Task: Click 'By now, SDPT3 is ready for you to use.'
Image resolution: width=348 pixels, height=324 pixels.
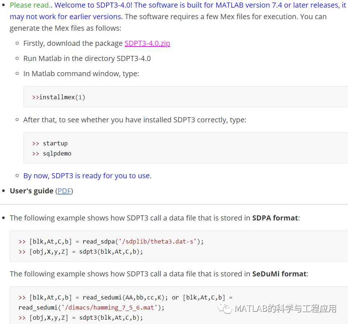Action: 87,176
